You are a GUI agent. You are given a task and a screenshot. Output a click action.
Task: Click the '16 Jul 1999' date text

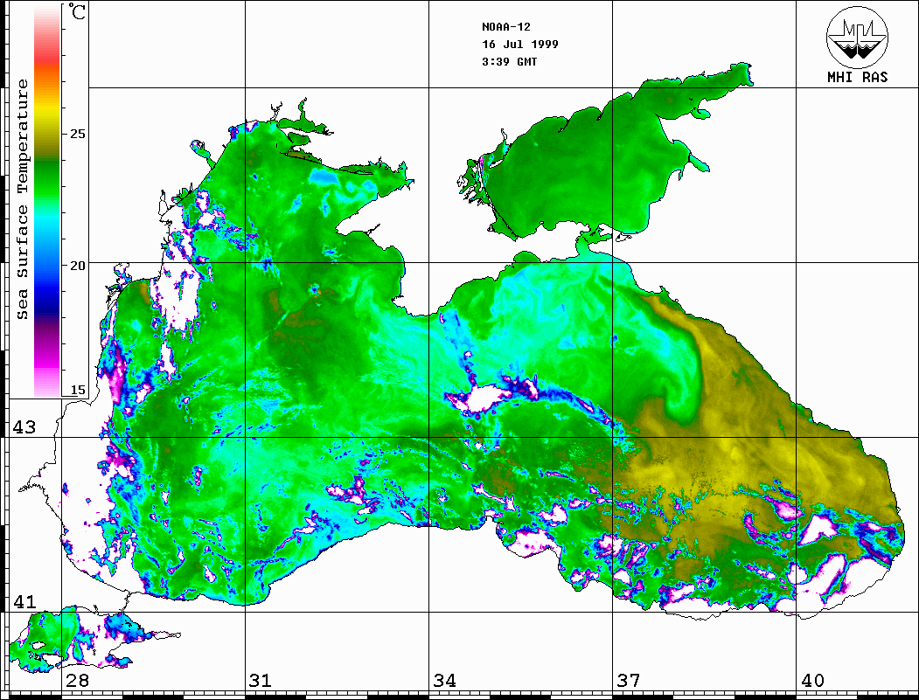click(520, 45)
